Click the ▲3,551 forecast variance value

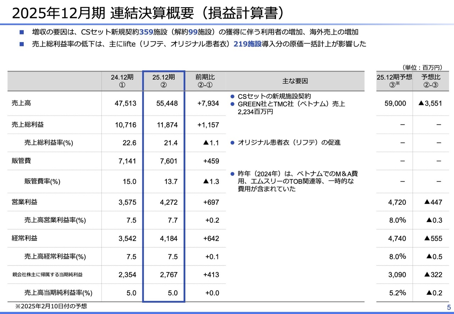point(430,103)
